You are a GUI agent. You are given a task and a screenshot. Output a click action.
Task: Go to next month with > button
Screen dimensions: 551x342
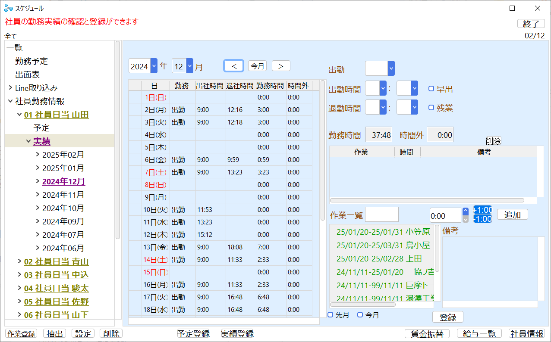(x=281, y=66)
